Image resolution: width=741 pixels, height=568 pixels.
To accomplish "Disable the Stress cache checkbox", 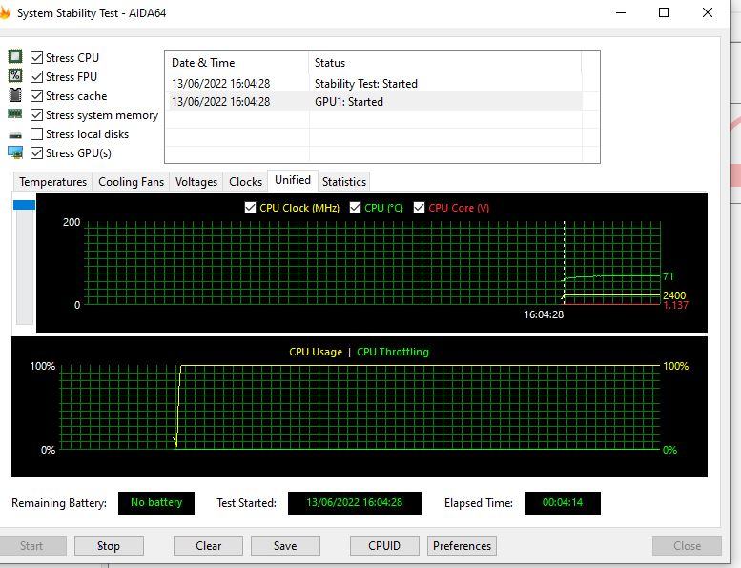I will point(36,96).
